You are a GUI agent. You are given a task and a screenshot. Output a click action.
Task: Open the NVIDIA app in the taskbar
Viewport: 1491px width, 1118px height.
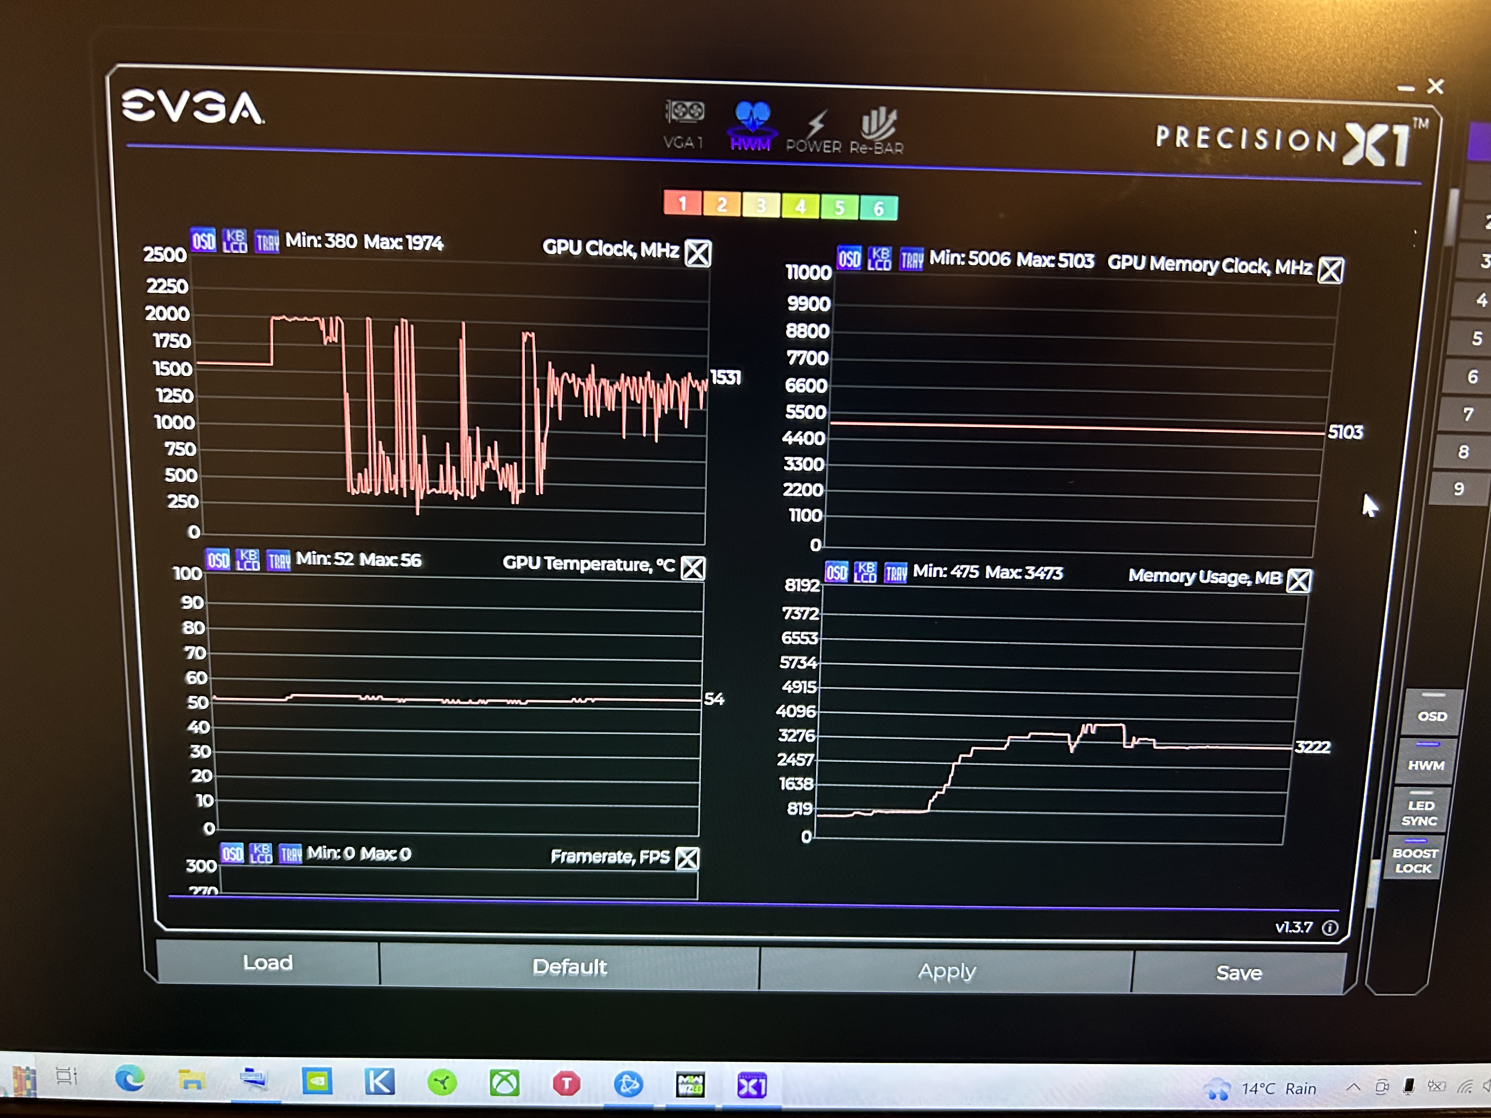(x=317, y=1082)
